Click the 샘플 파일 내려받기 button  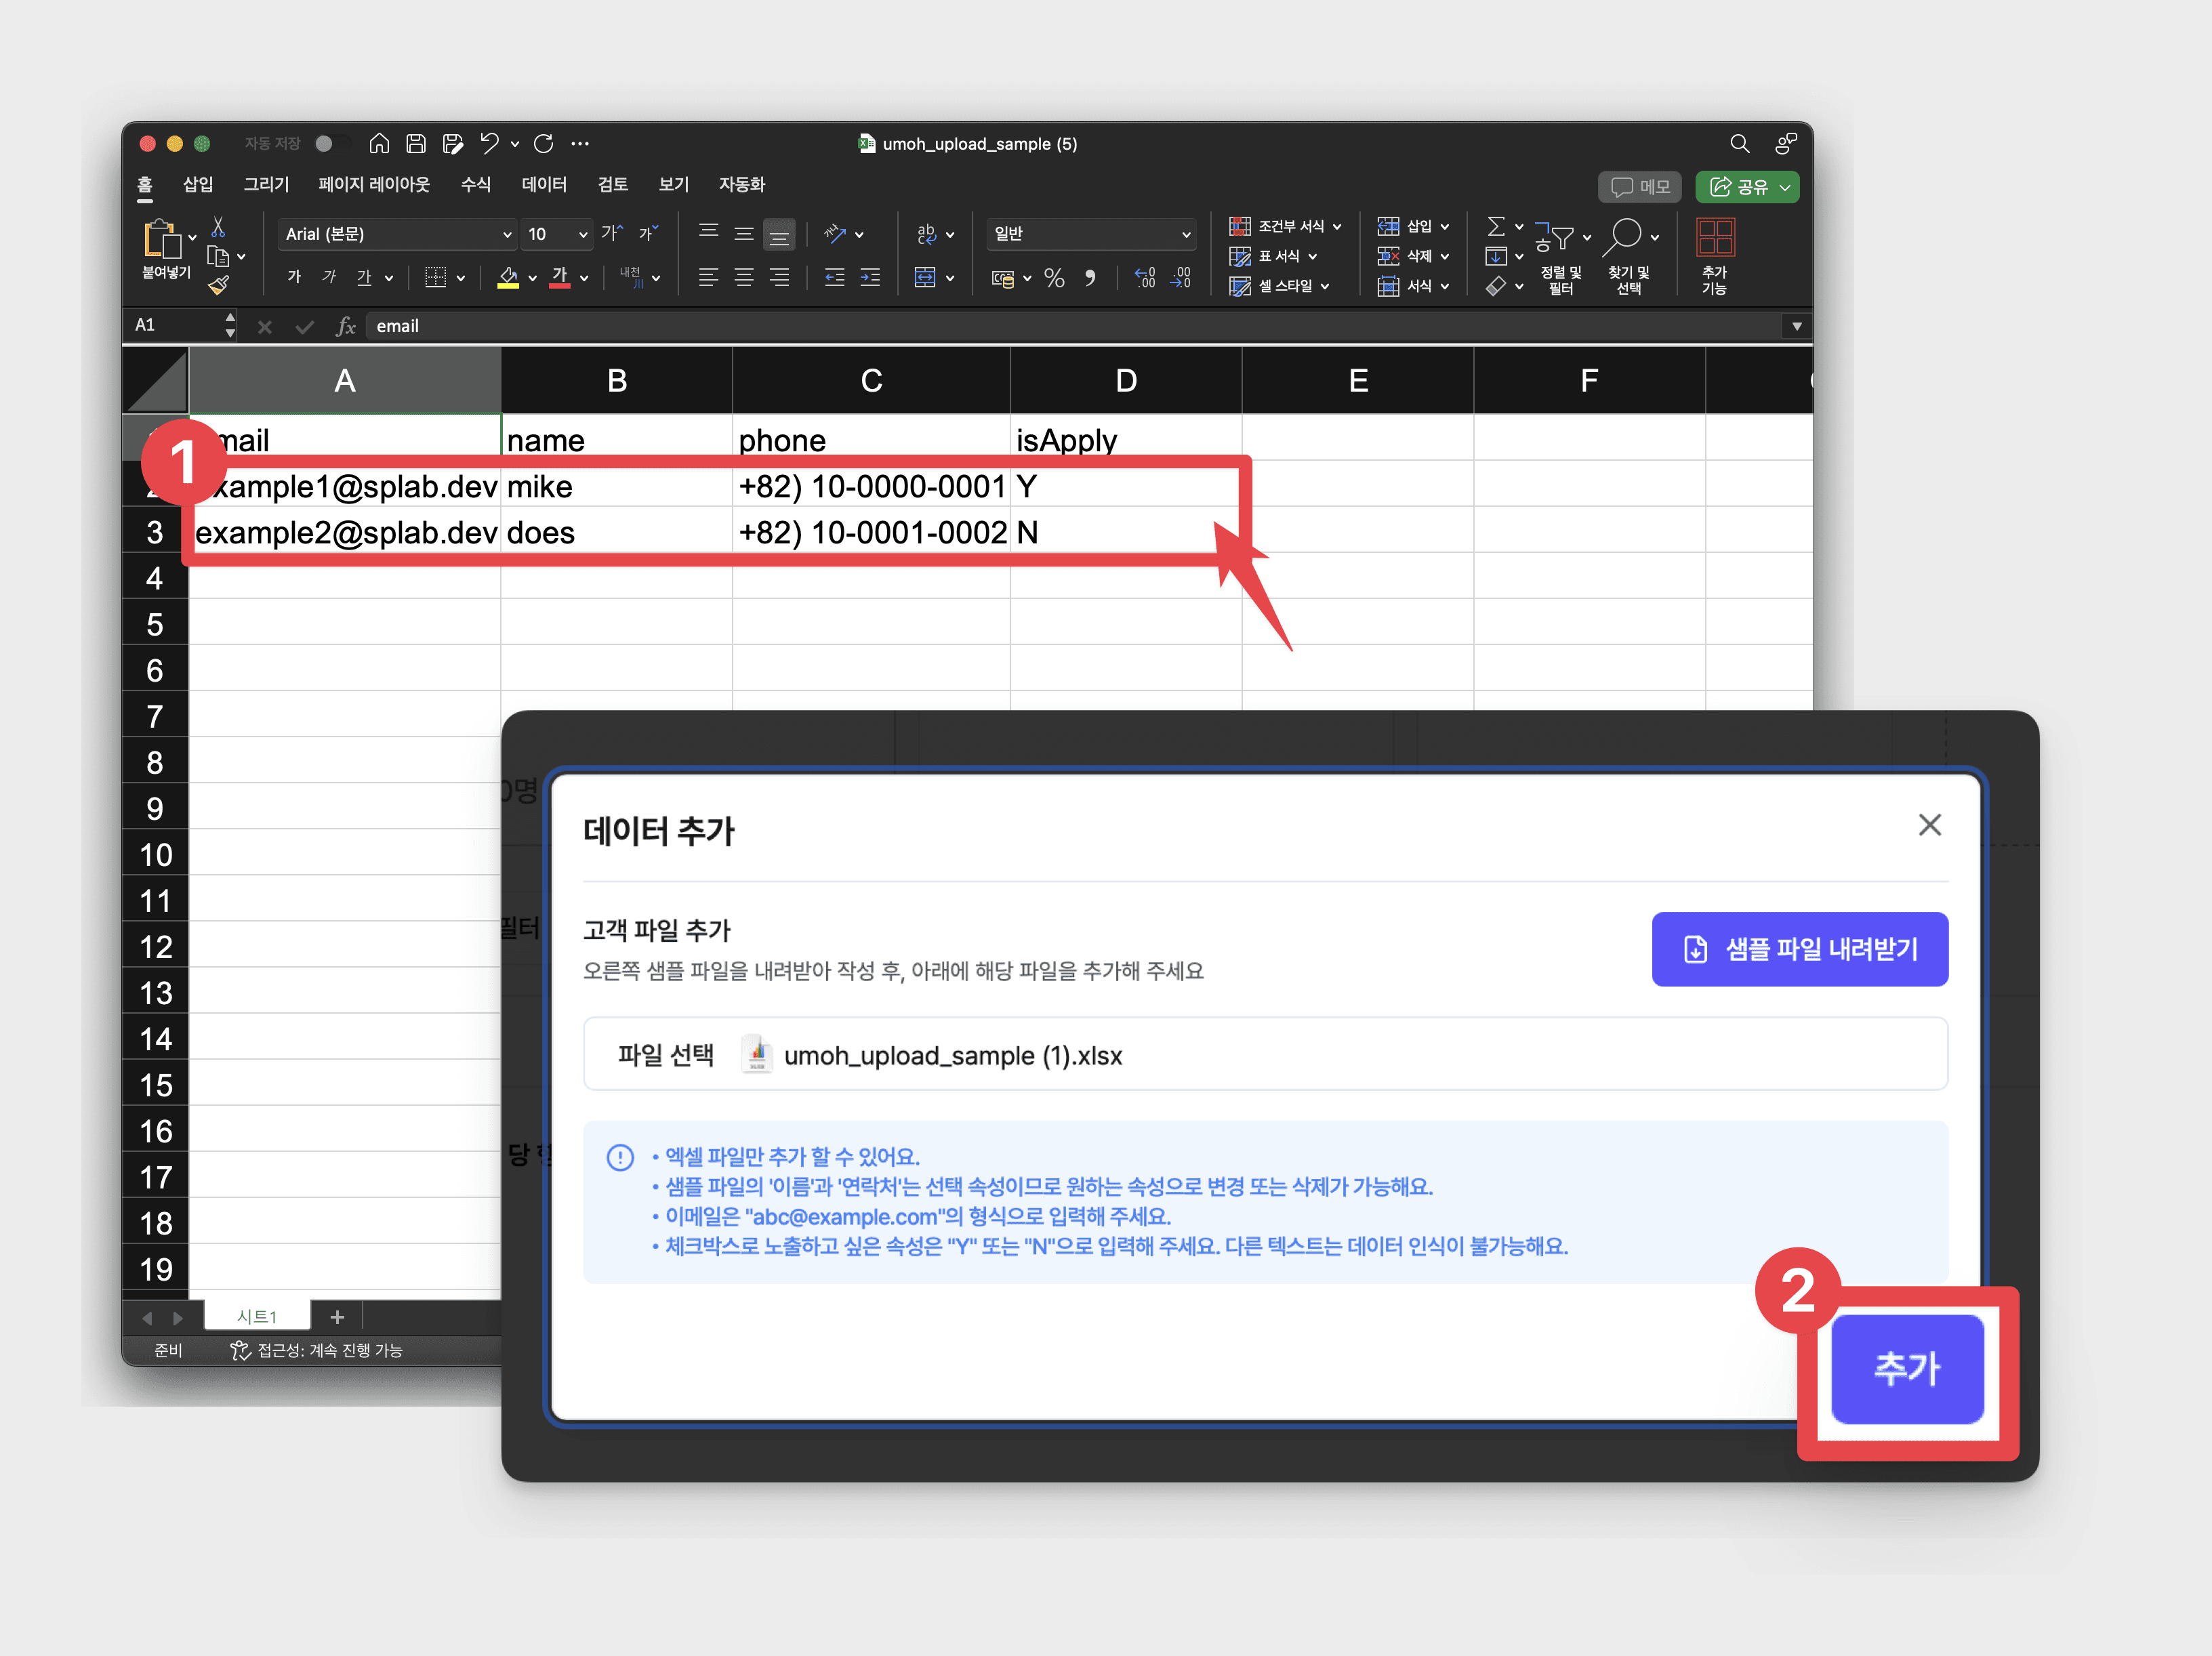coord(1799,949)
